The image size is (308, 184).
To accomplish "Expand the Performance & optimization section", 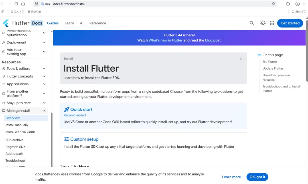I will click(44, 33).
